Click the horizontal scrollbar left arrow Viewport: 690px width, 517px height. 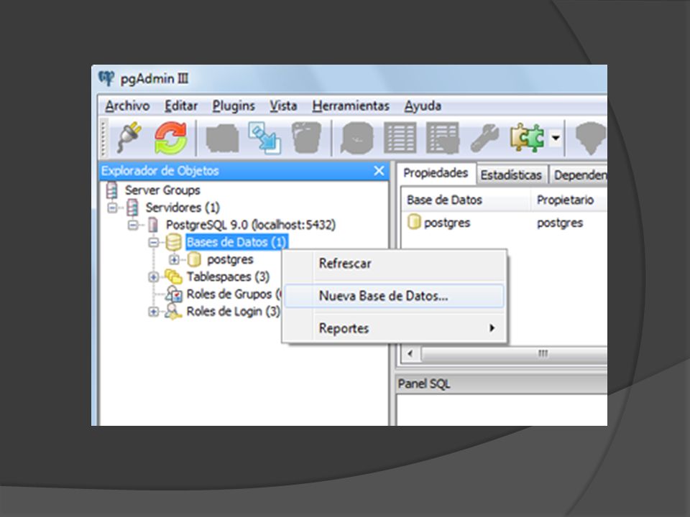point(410,353)
